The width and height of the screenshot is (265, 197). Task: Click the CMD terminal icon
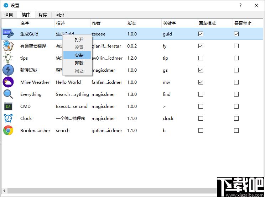pyautogui.click(x=8, y=106)
